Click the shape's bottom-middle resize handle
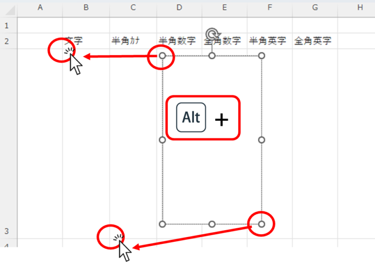 coord(212,224)
